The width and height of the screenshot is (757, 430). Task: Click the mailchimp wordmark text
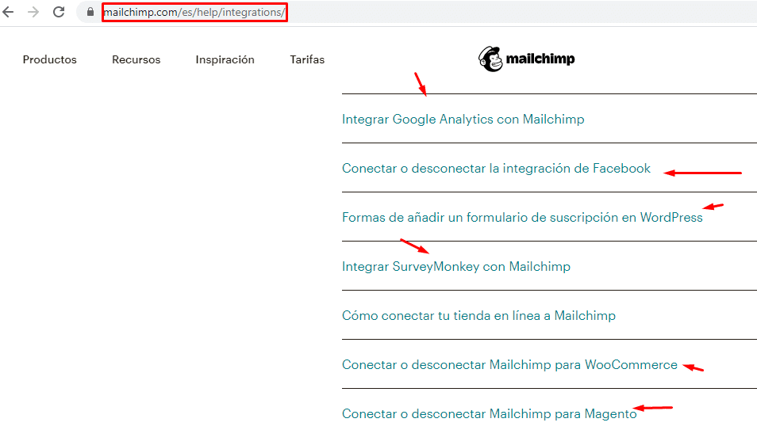pyautogui.click(x=540, y=59)
